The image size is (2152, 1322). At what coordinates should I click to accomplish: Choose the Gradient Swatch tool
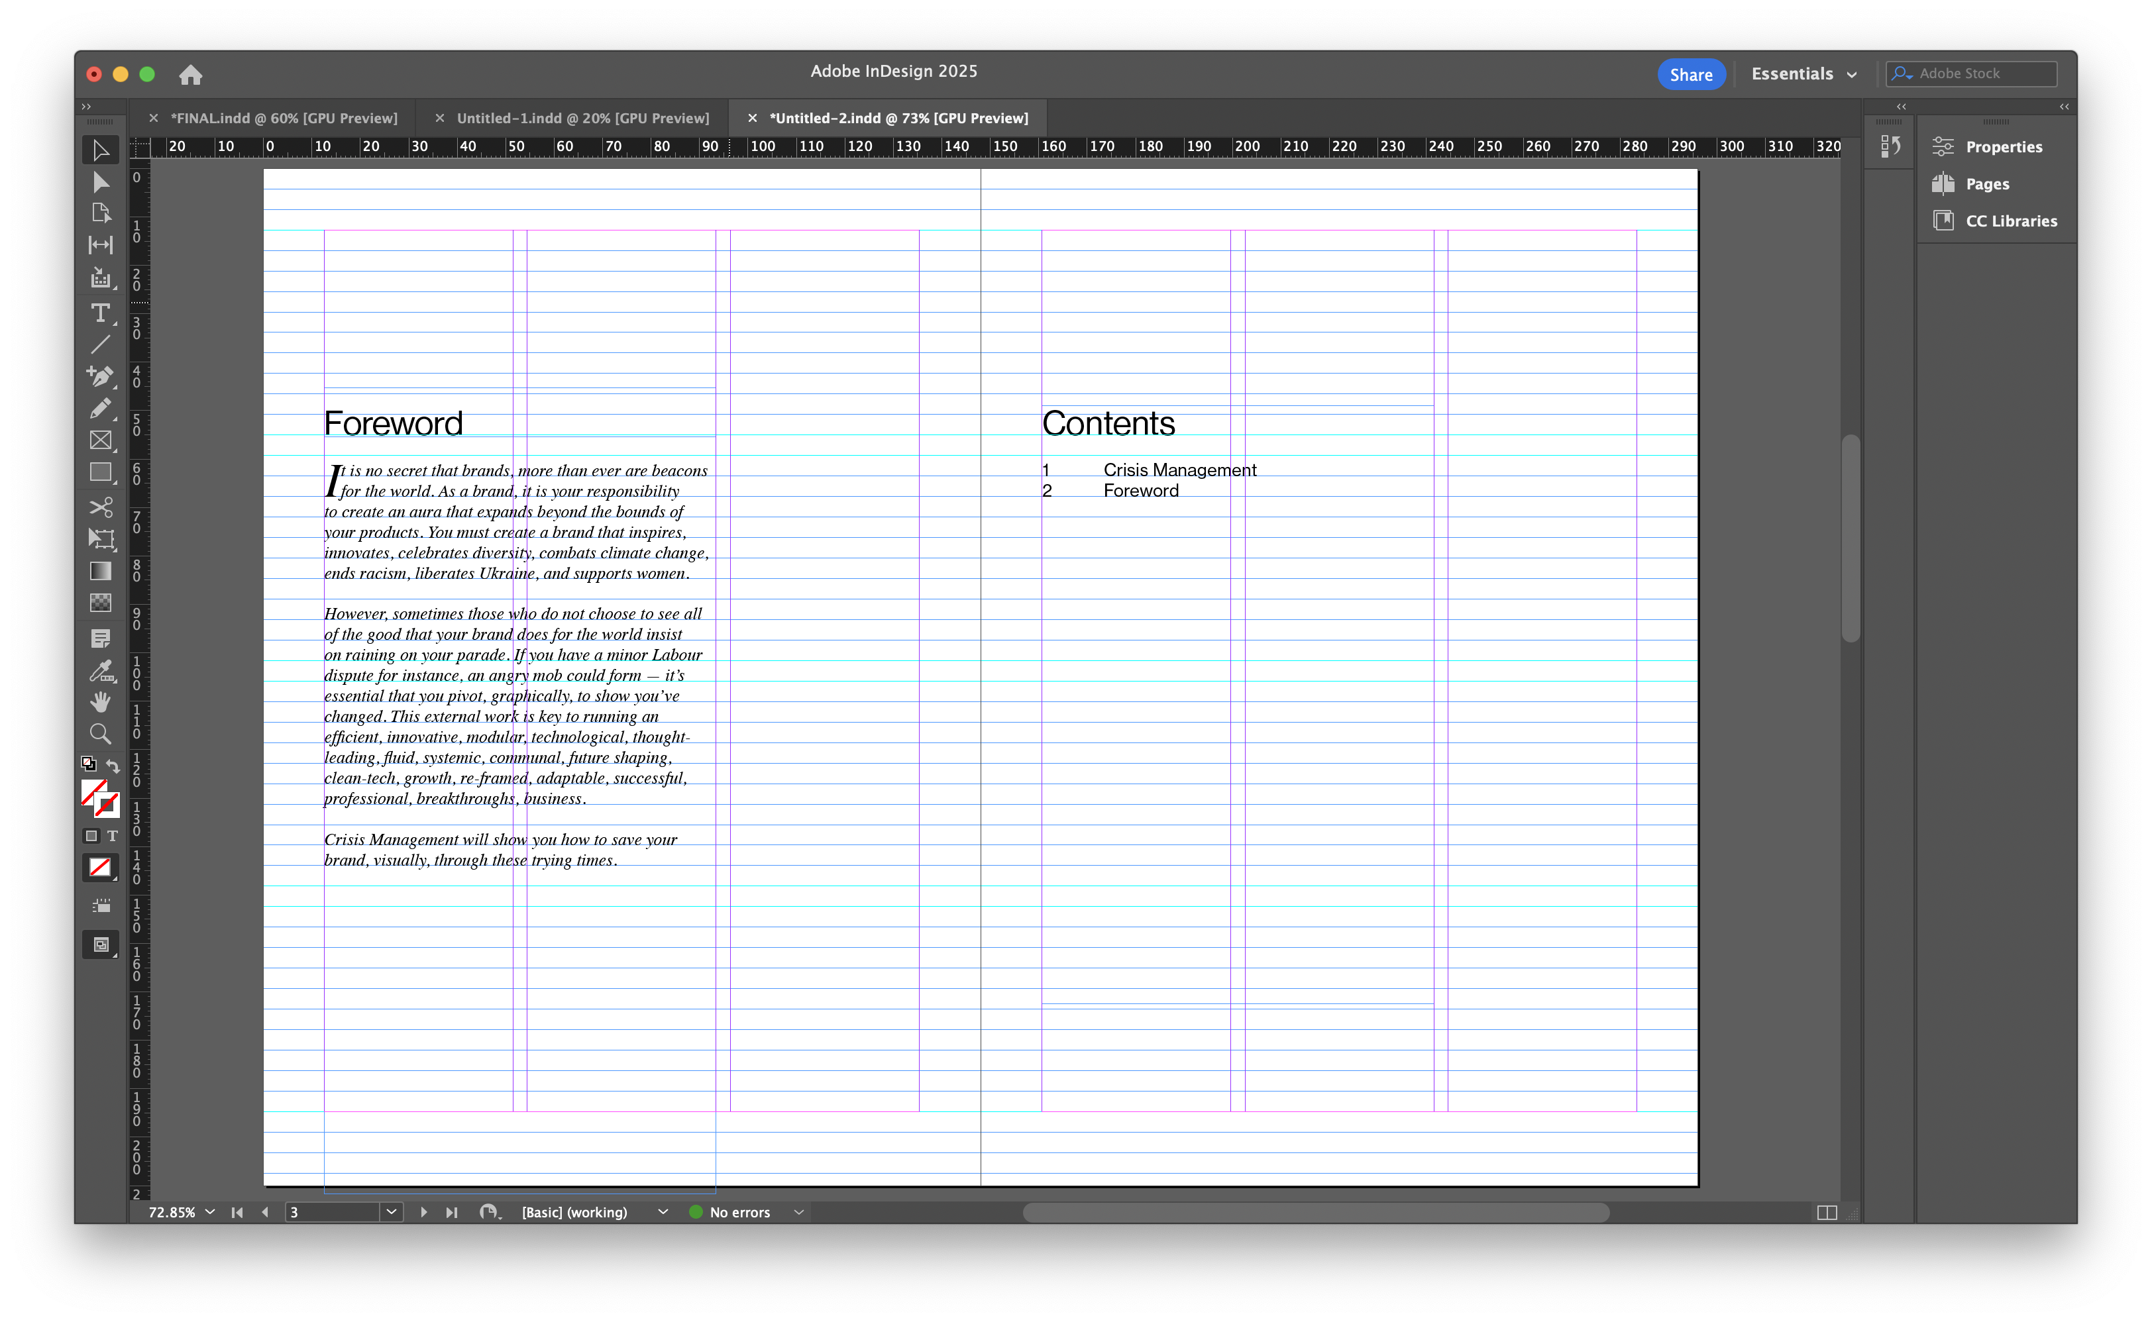point(101,571)
